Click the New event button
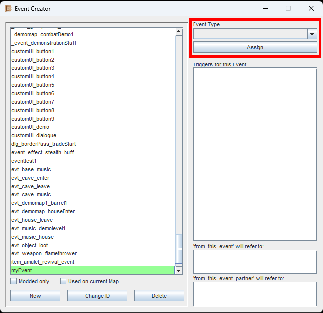Screen dimensions: 323x313 tap(35, 295)
